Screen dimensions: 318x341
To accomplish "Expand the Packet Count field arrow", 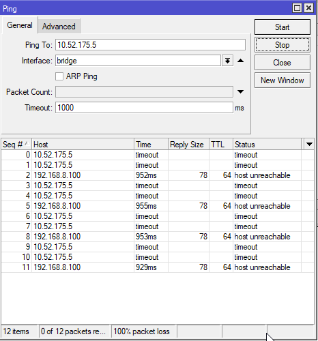I will point(241,91).
